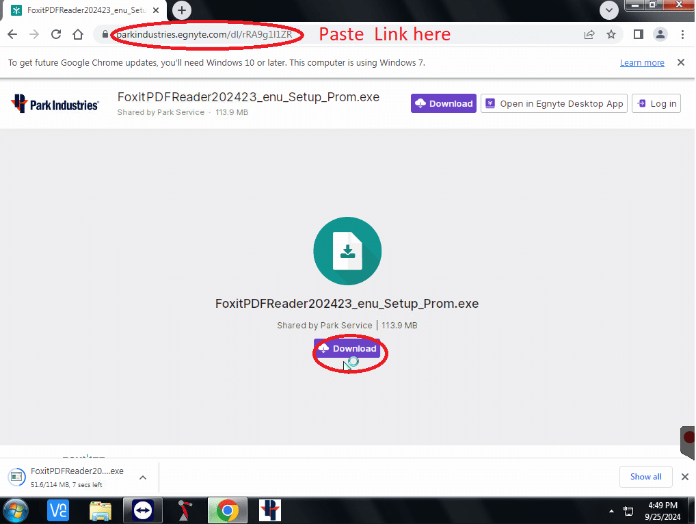Bookmark this page with the star icon
The image size is (696, 524).
tap(611, 34)
